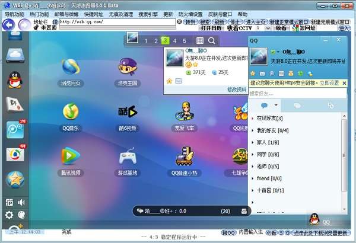
Task: Open the channel number dropdown next to 收看CCTV
Action: (268, 28)
